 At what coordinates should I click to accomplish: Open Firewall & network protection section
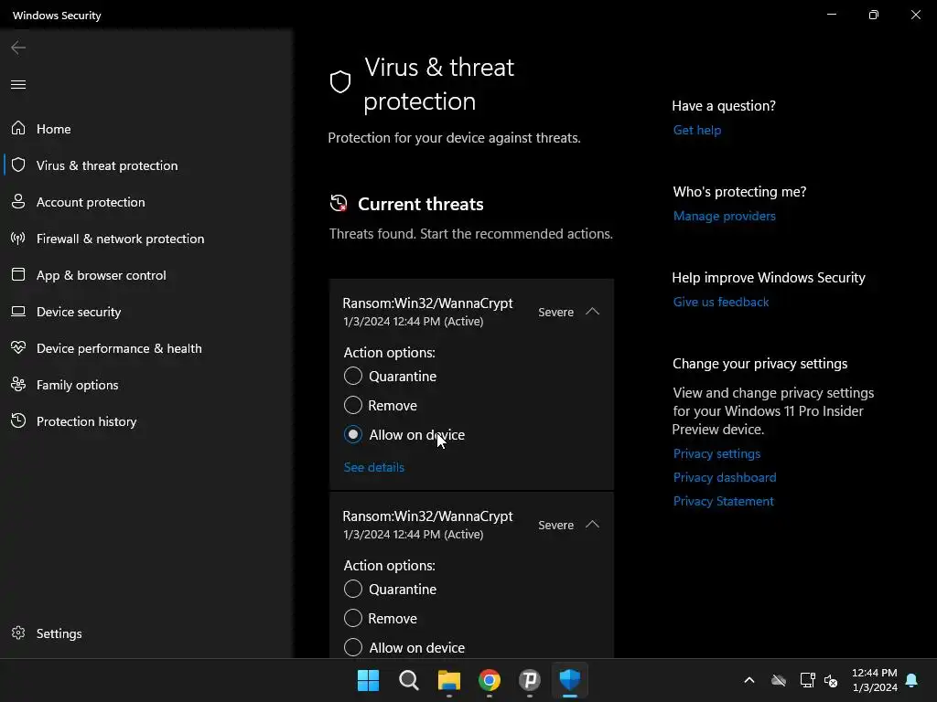(120, 239)
